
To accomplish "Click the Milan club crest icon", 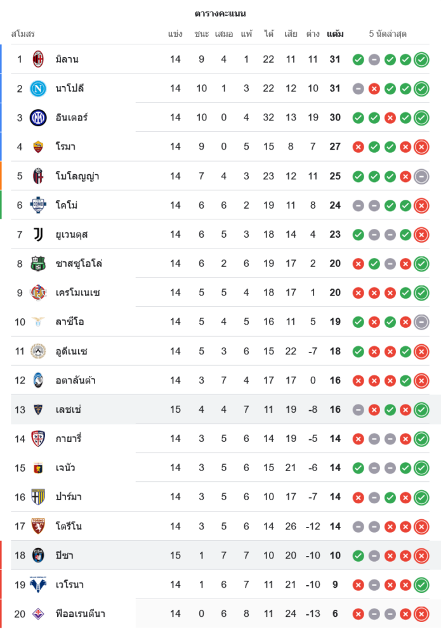I will coord(38,59).
